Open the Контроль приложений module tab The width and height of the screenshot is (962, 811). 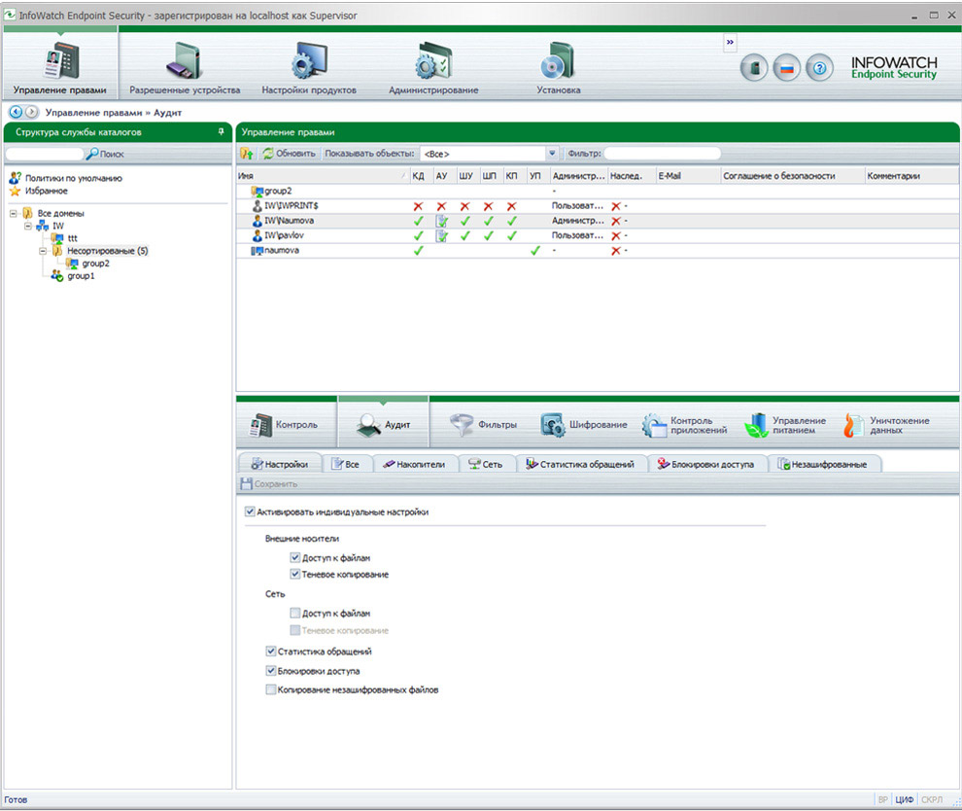685,425
